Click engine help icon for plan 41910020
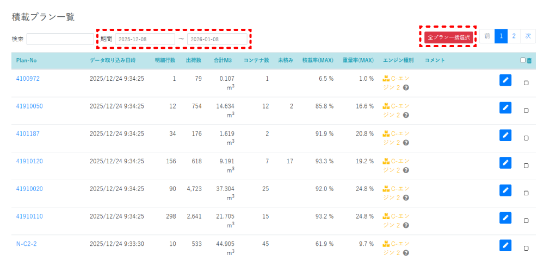The image size is (544, 261). [406, 198]
